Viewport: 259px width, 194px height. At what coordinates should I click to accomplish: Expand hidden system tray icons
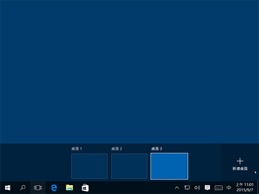177,188
